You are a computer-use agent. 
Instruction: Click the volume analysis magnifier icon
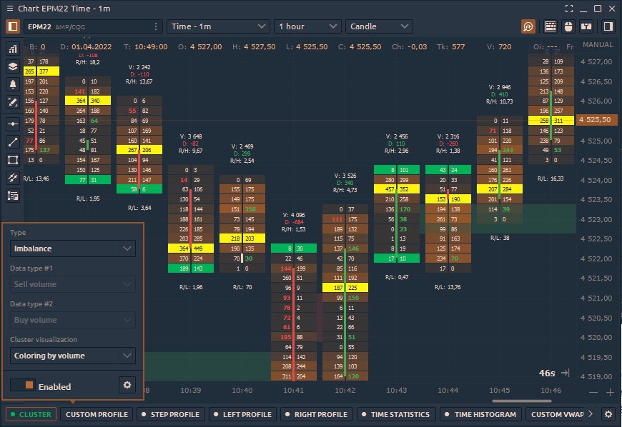coord(528,26)
